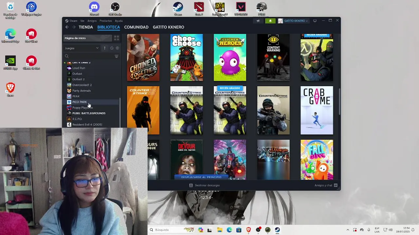Open the Clicker Heroes game cover

(x=230, y=57)
